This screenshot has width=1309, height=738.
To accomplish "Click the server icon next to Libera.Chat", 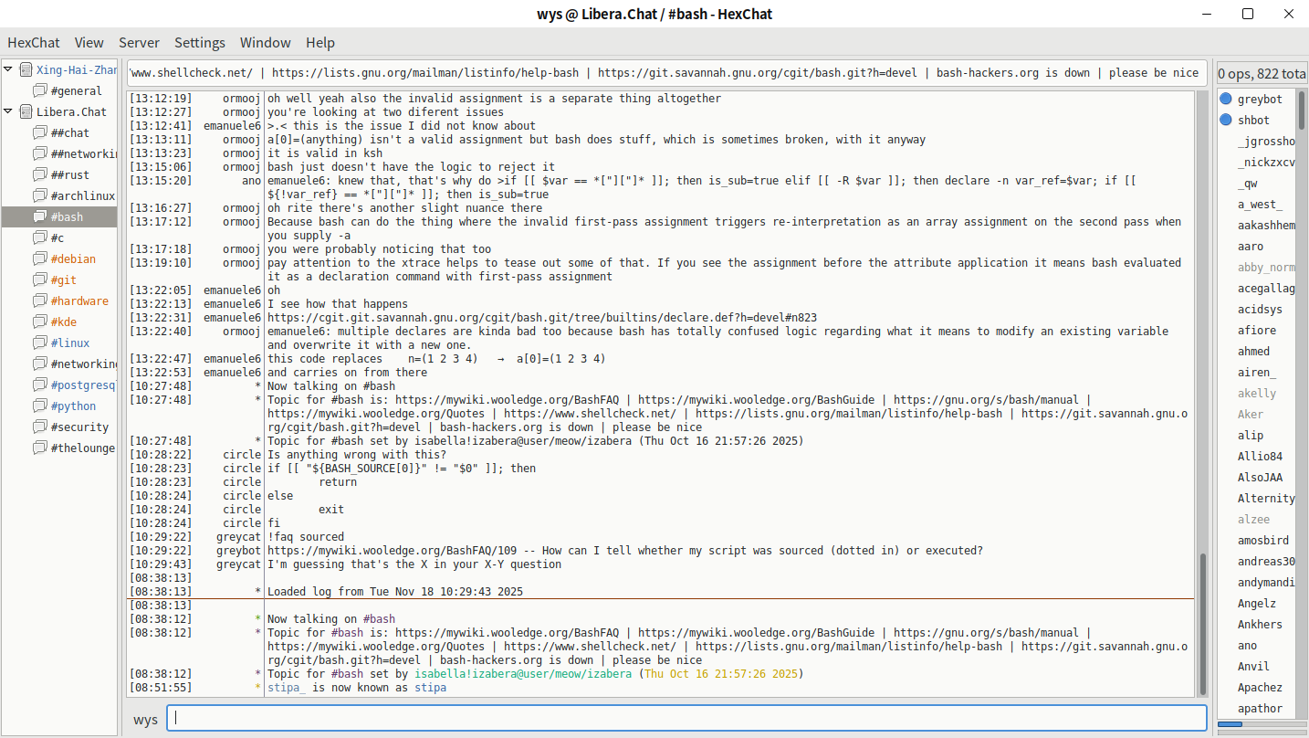I will (x=26, y=112).
